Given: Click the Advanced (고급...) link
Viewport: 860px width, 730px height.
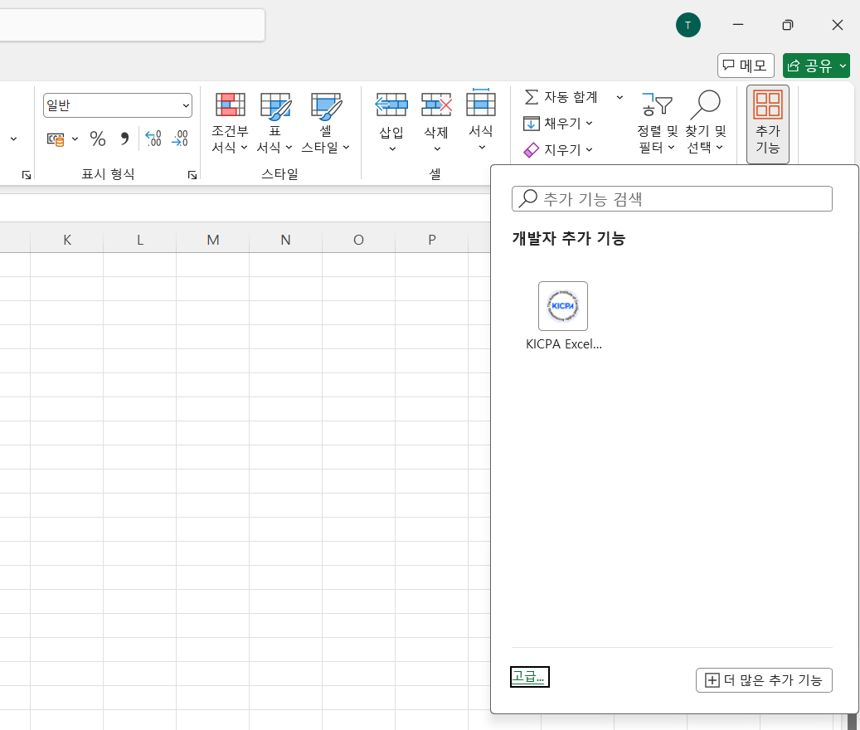Looking at the screenshot, I should pos(529,677).
